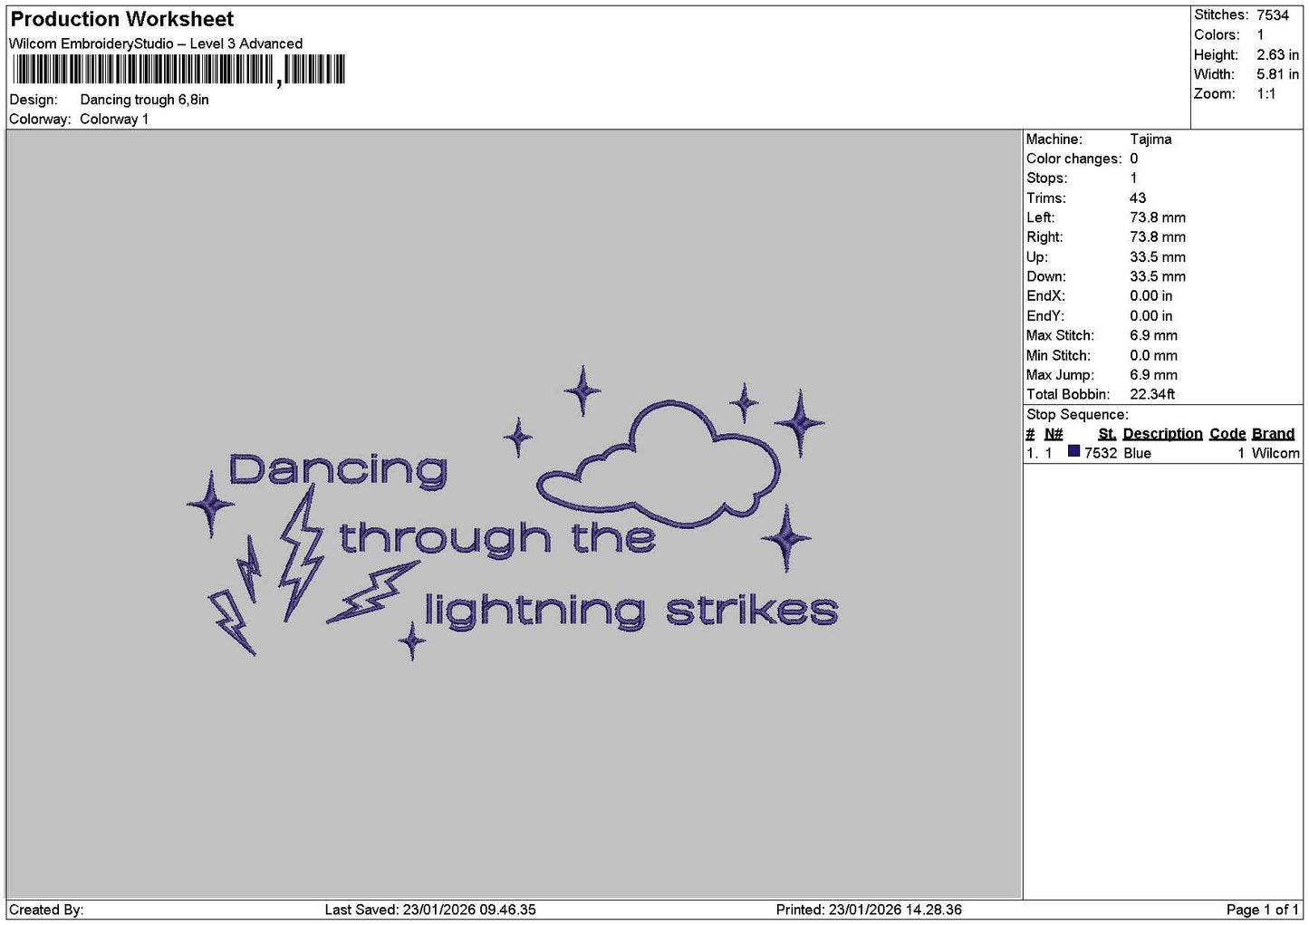
Task: Click the Total Bobbin value "22.34ft"
Action: coord(1152,394)
